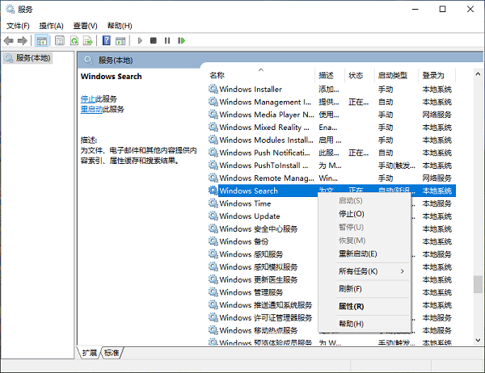Select Windows Push Notifications service row
The image size is (485, 373).
pos(331,153)
